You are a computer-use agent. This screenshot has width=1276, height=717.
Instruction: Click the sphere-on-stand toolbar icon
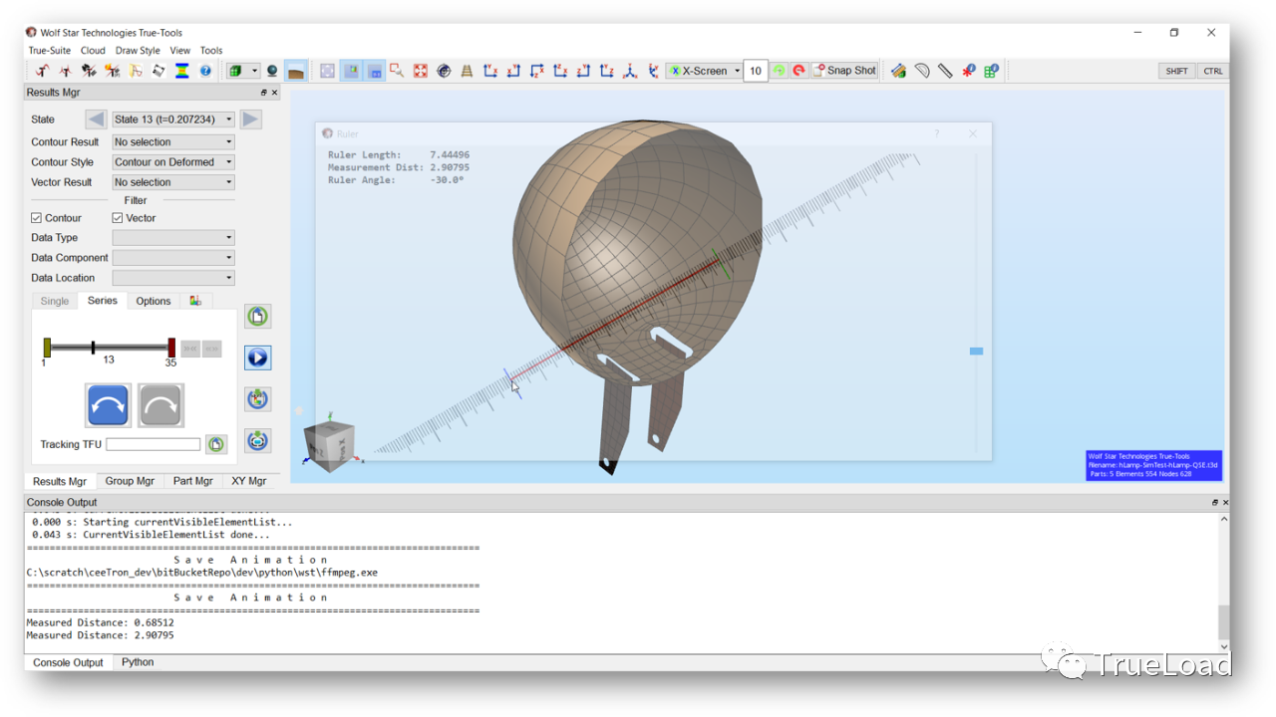point(272,71)
